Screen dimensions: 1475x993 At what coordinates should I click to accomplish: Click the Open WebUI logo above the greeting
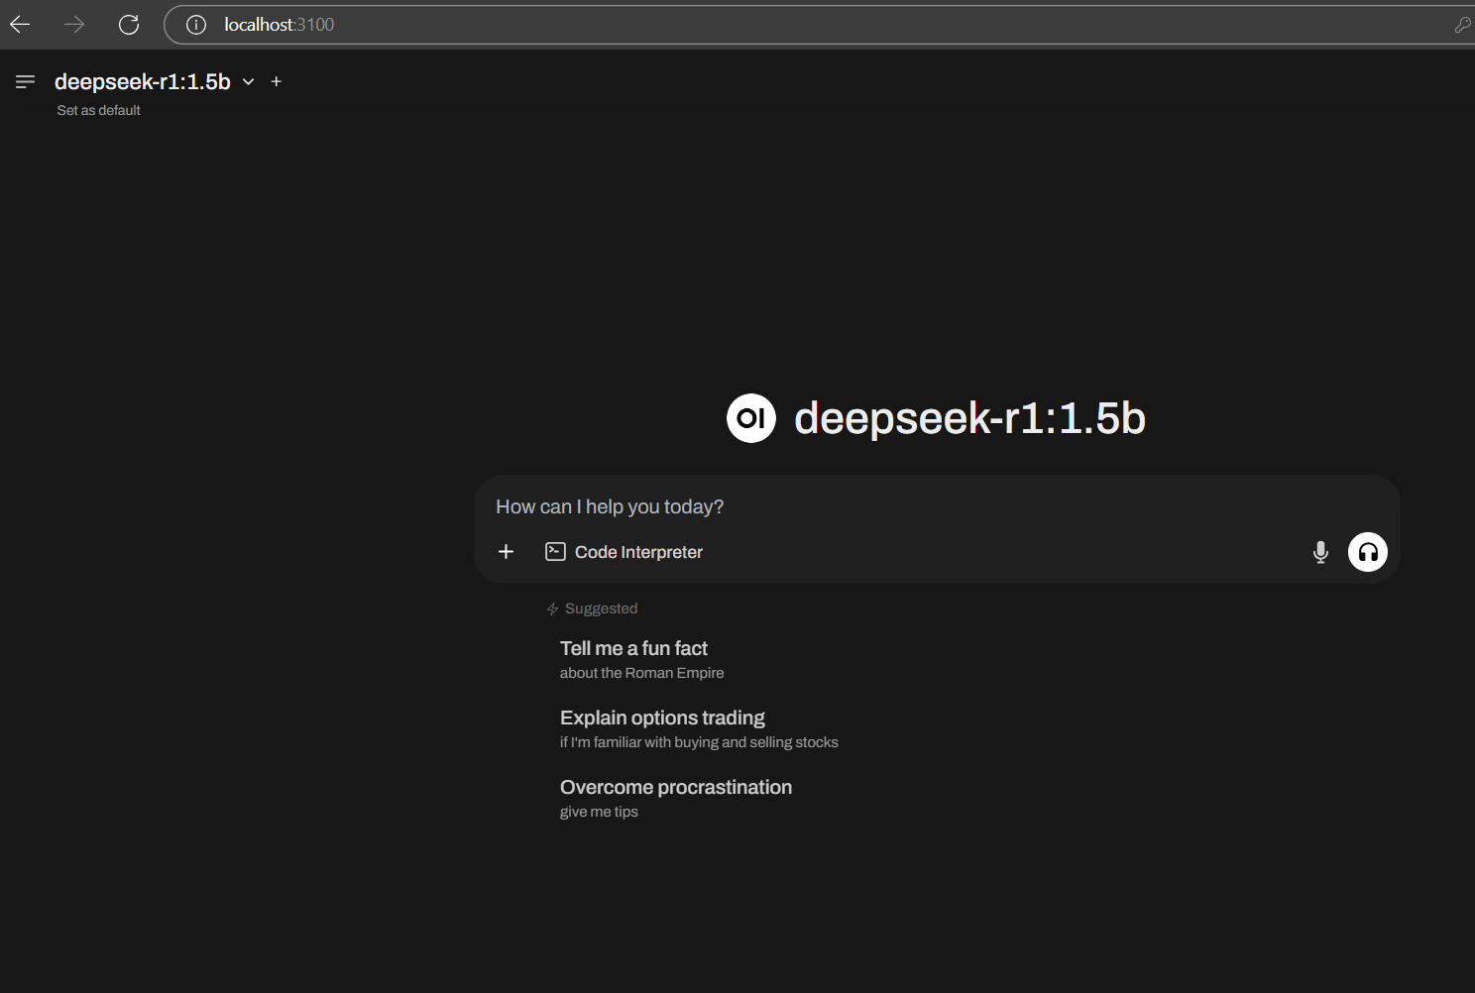pyautogui.click(x=750, y=418)
